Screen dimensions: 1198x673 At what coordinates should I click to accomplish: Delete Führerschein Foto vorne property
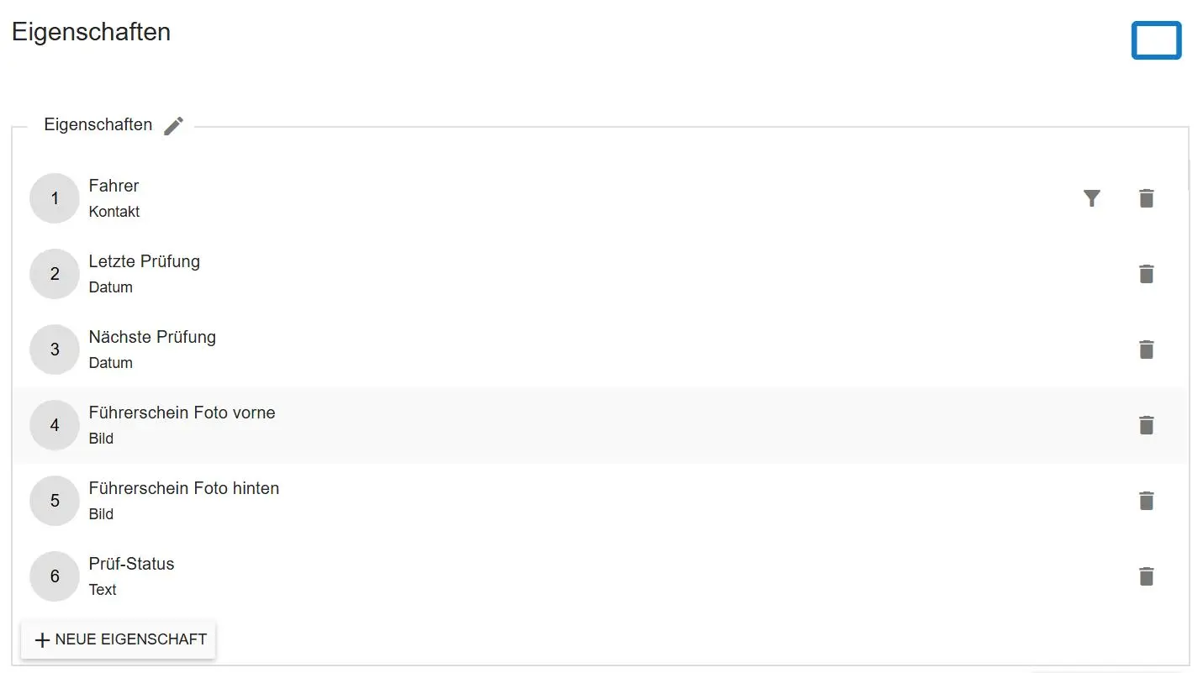1146,425
